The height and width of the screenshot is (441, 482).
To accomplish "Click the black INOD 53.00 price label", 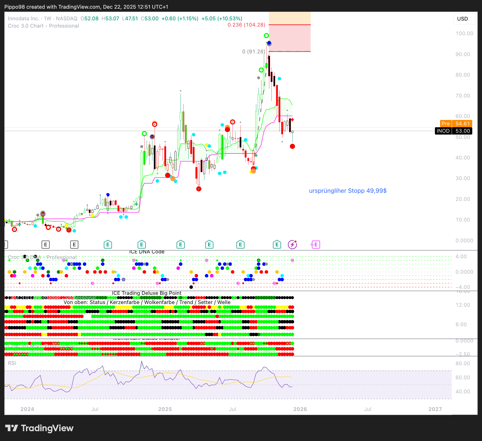I will [453, 131].
